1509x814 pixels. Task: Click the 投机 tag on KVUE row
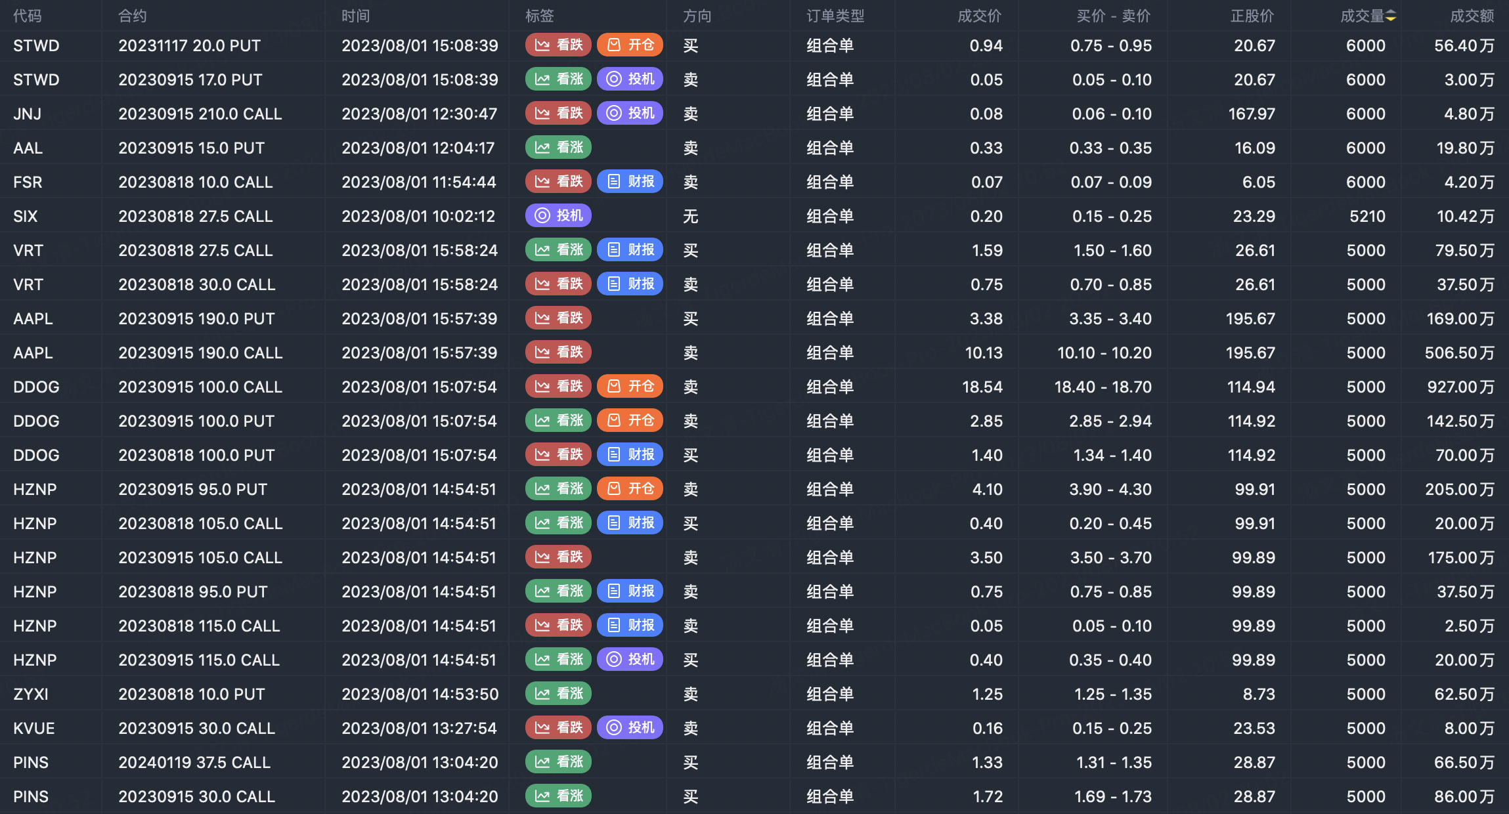click(630, 728)
